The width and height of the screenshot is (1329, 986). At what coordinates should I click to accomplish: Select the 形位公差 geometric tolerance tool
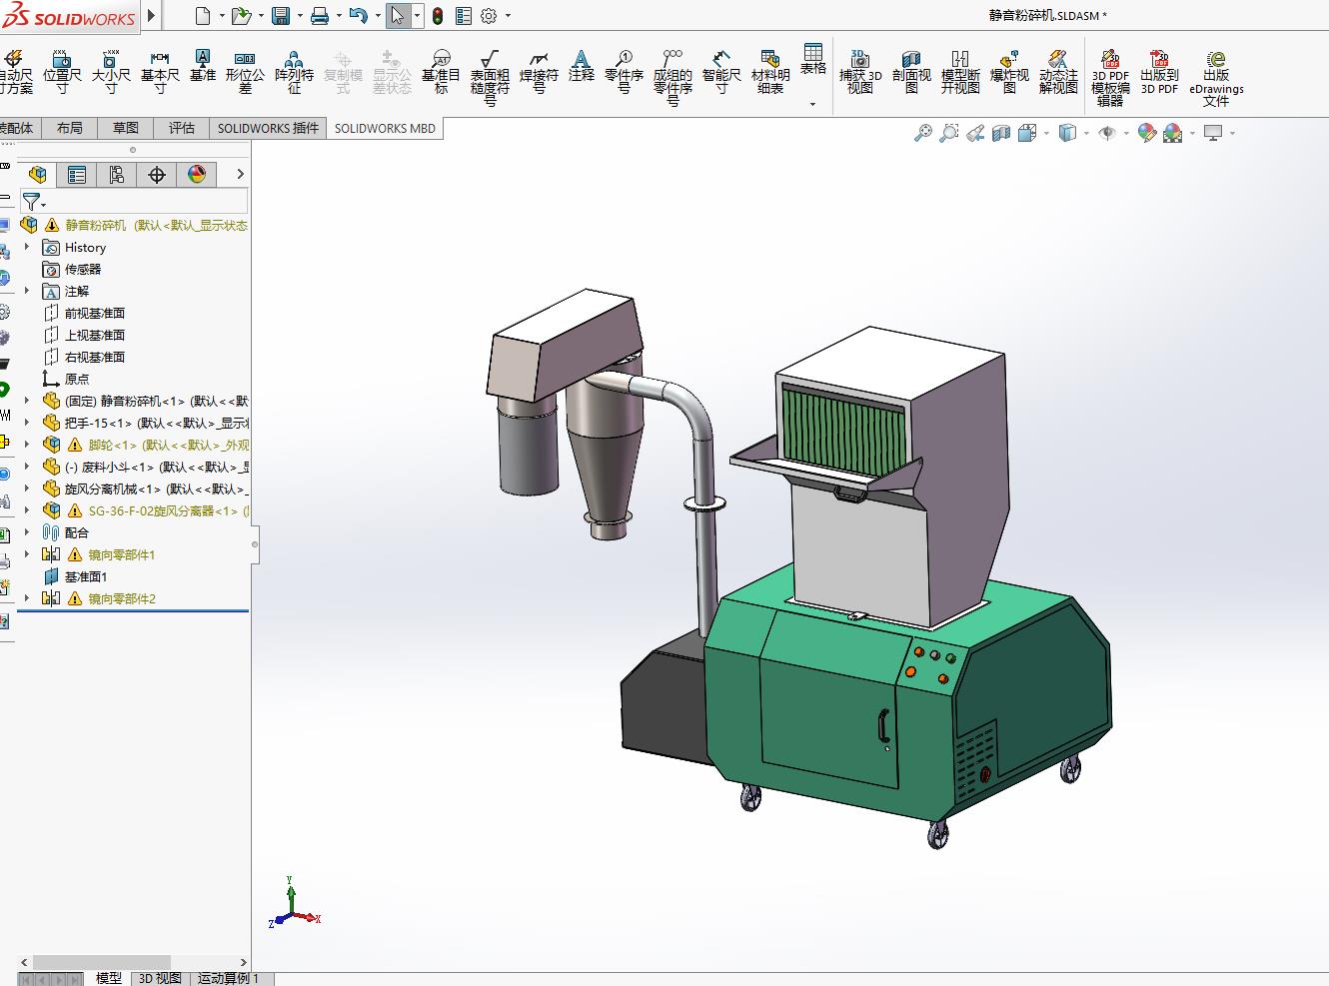pyautogui.click(x=245, y=72)
